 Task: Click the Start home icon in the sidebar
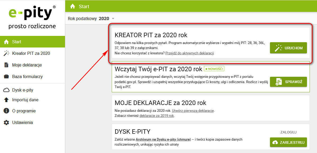click(x=6, y=41)
